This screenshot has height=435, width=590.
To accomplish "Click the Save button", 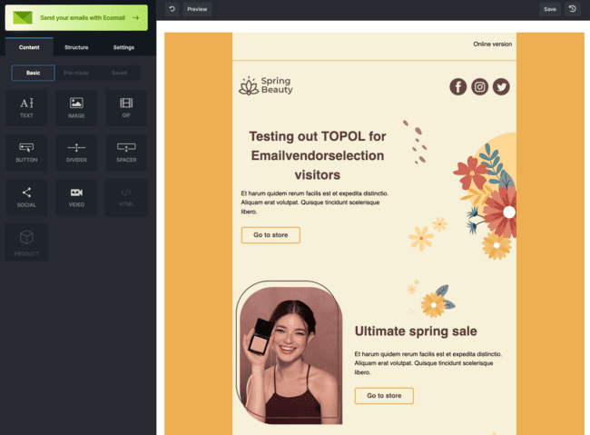I will click(x=550, y=9).
